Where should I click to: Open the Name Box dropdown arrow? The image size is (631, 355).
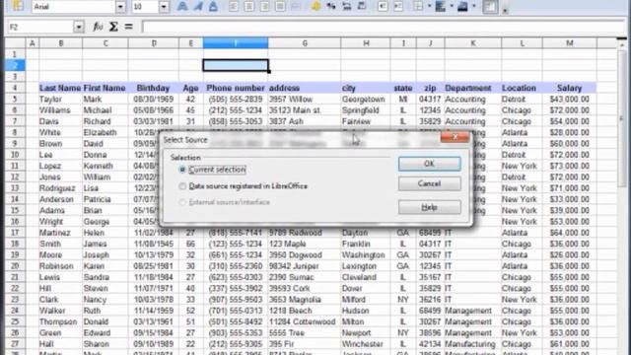(x=79, y=27)
